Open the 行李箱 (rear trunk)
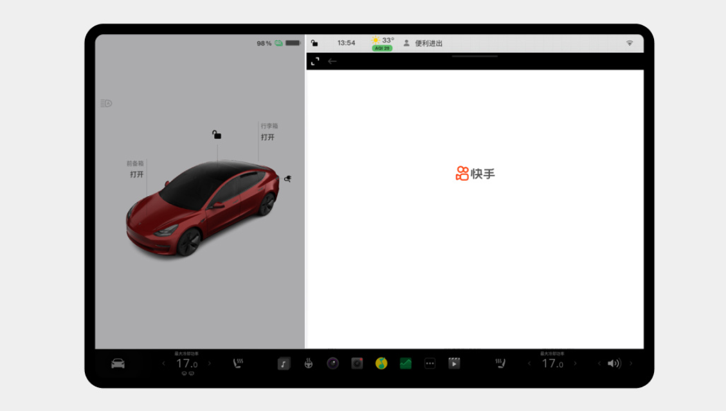Screen dimensions: 726x411 [x=268, y=137]
